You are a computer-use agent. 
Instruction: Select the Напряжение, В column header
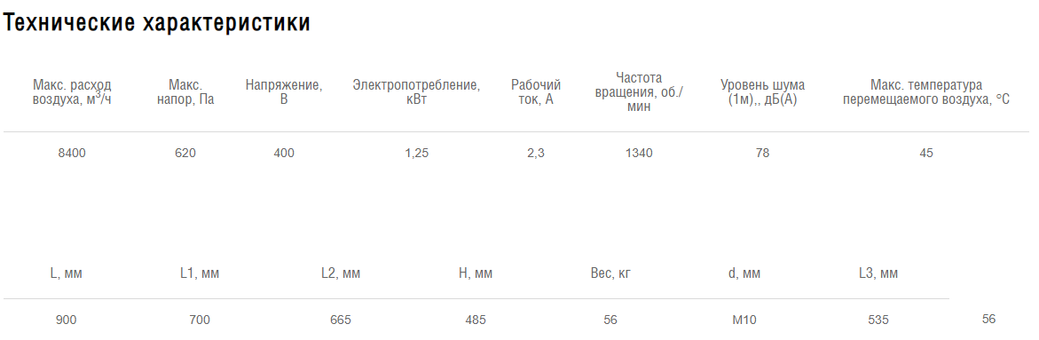click(x=284, y=93)
